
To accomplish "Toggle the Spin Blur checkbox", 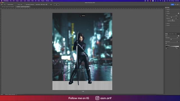I will [179, 25].
